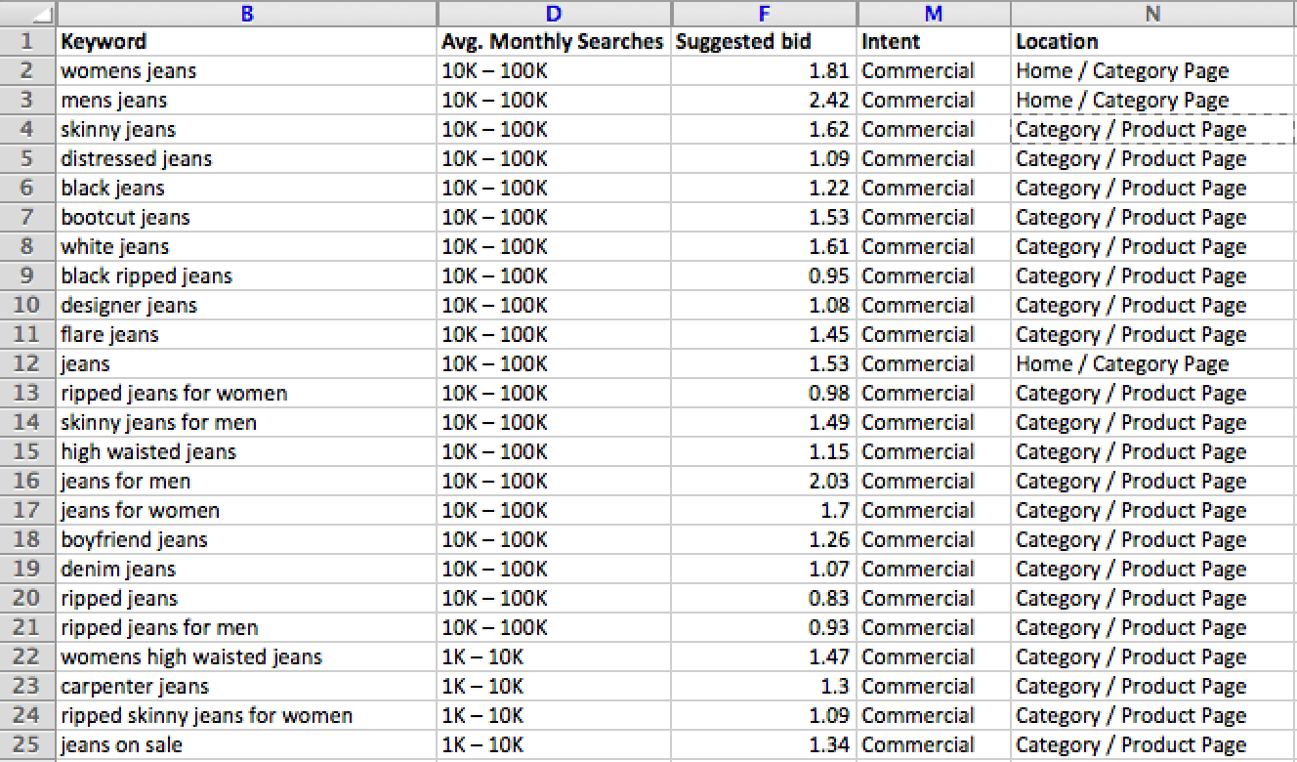Select the 'jeans on sale' cell

(x=246, y=744)
